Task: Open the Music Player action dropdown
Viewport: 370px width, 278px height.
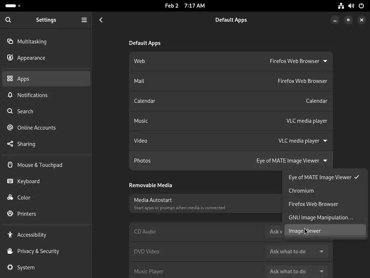Action: pyautogui.click(x=296, y=271)
